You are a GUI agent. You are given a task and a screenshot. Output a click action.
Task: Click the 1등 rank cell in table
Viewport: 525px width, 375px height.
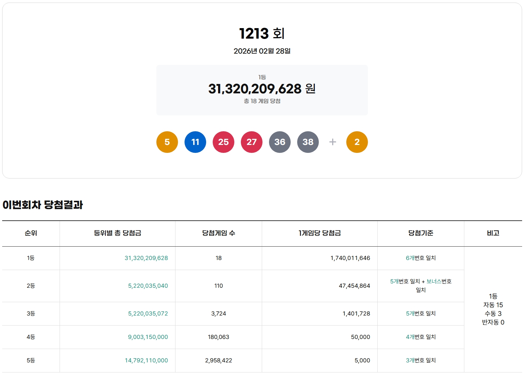31,258
